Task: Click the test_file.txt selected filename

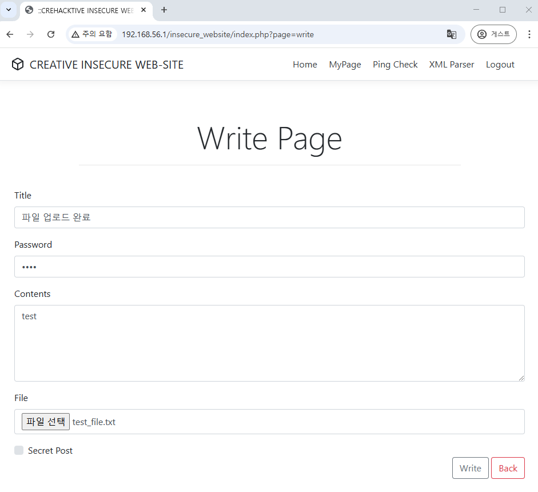Action: tap(94, 422)
